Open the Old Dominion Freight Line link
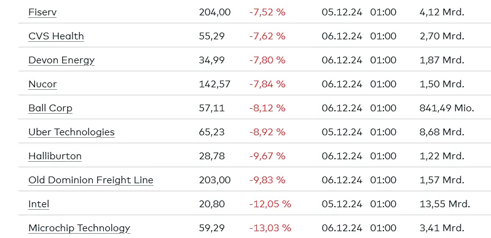Screen dimensions: 491x238 pos(91,180)
